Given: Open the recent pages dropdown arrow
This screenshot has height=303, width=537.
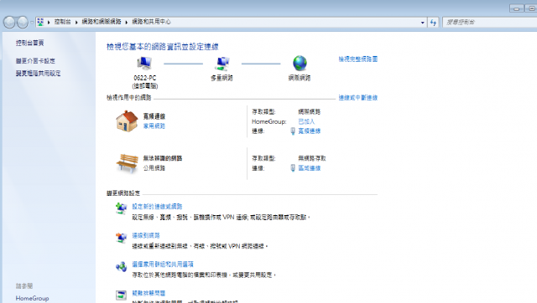Looking at the screenshot, I should point(32,23).
